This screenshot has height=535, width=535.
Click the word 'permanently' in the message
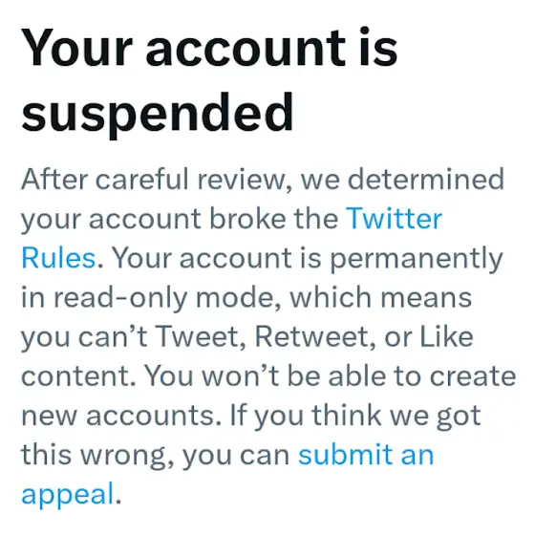[417, 260]
